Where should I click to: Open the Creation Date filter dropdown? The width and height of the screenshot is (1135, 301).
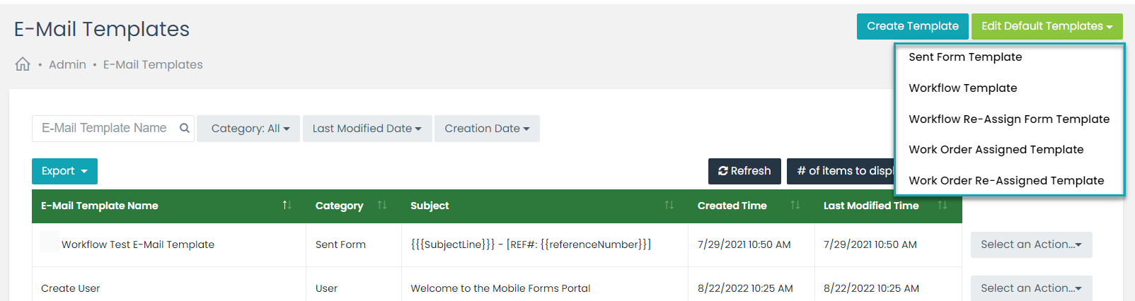[487, 129]
